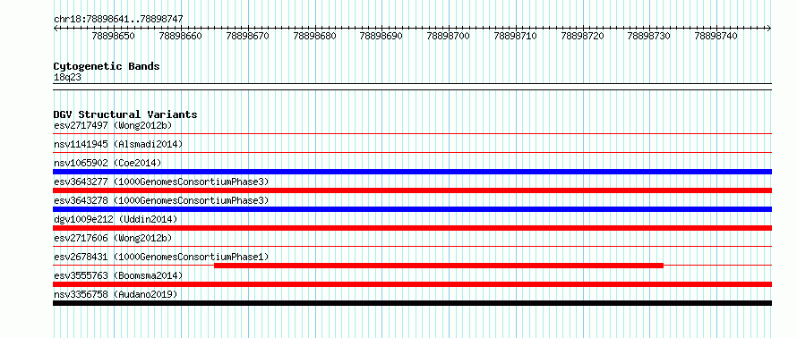Screen dimensions: 797x338
Task: Open variant esv2717606 (Wong2012b) label
Action: (113, 238)
